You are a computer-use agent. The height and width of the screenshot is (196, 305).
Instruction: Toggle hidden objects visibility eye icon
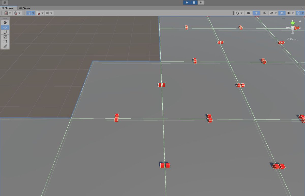tap(282, 13)
